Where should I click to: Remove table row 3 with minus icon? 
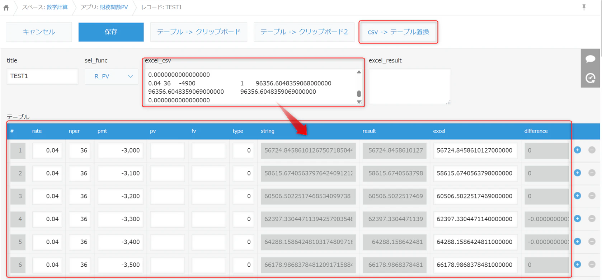click(x=592, y=196)
